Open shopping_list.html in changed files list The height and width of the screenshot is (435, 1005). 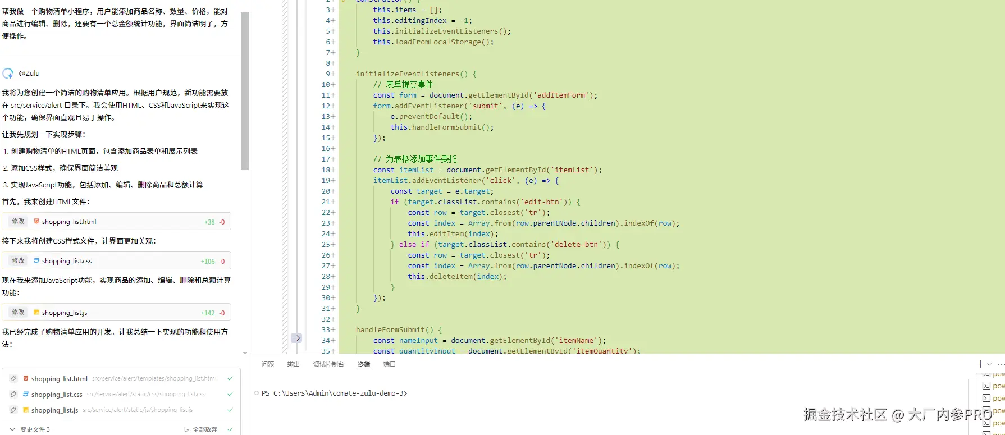[60, 379]
